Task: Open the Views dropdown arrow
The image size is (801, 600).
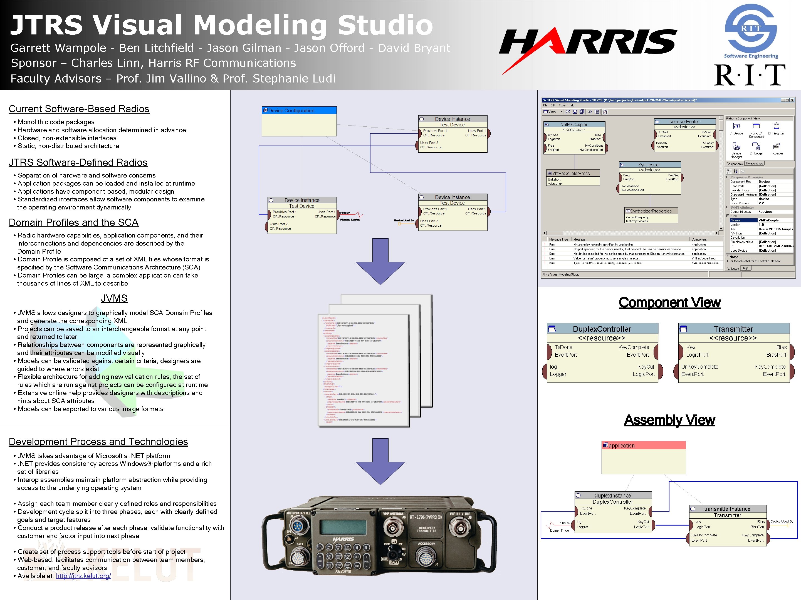Action: pos(561,112)
